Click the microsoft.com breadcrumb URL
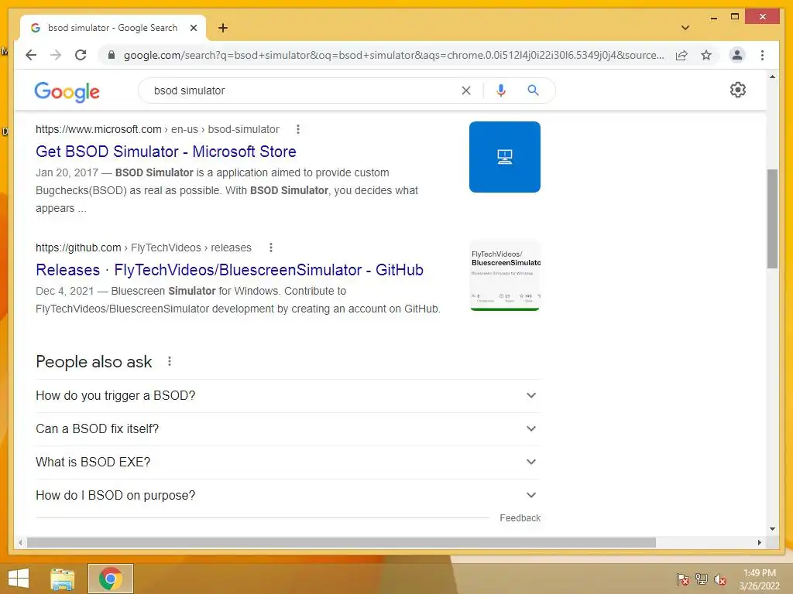The image size is (793, 594). pyautogui.click(x=156, y=129)
